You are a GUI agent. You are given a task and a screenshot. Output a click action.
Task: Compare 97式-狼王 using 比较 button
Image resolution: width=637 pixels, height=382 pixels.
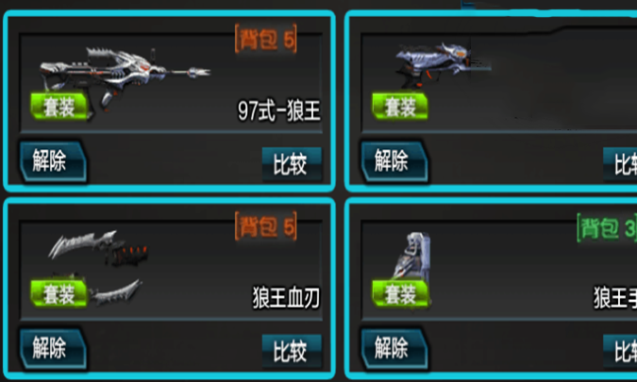[x=292, y=164]
